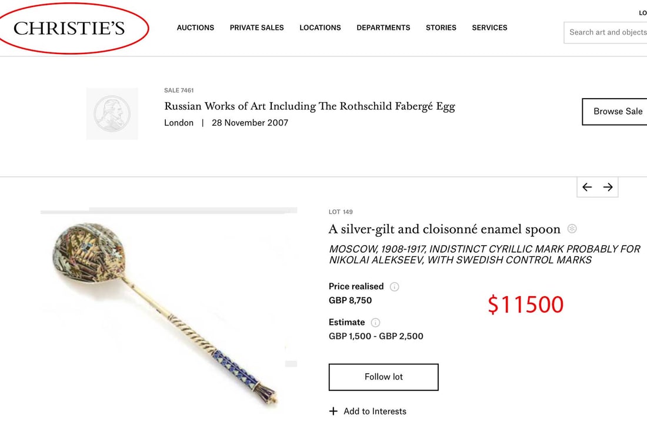647x429 pixels.
Task: Click Price realised info icon
Action: 395,287
